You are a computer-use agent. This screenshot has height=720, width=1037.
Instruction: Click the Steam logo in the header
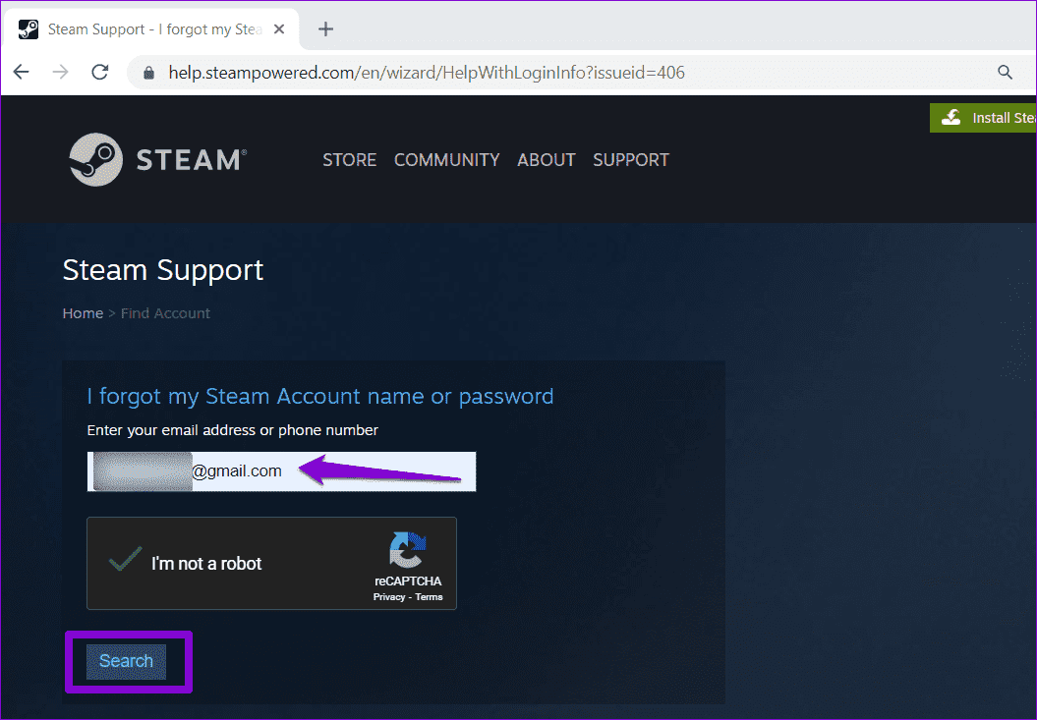[x=158, y=159]
